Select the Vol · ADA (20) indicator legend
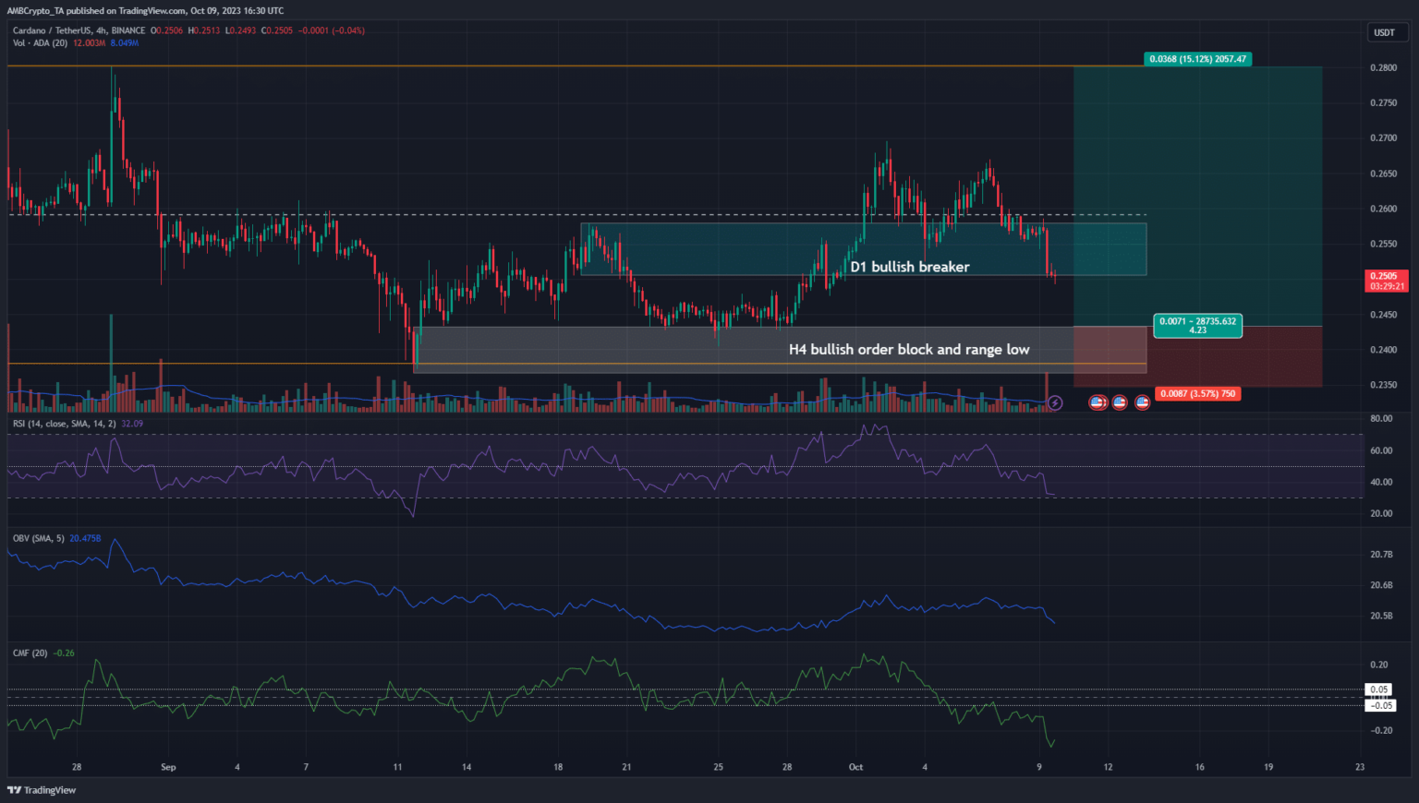This screenshot has height=803, width=1419. point(40,43)
